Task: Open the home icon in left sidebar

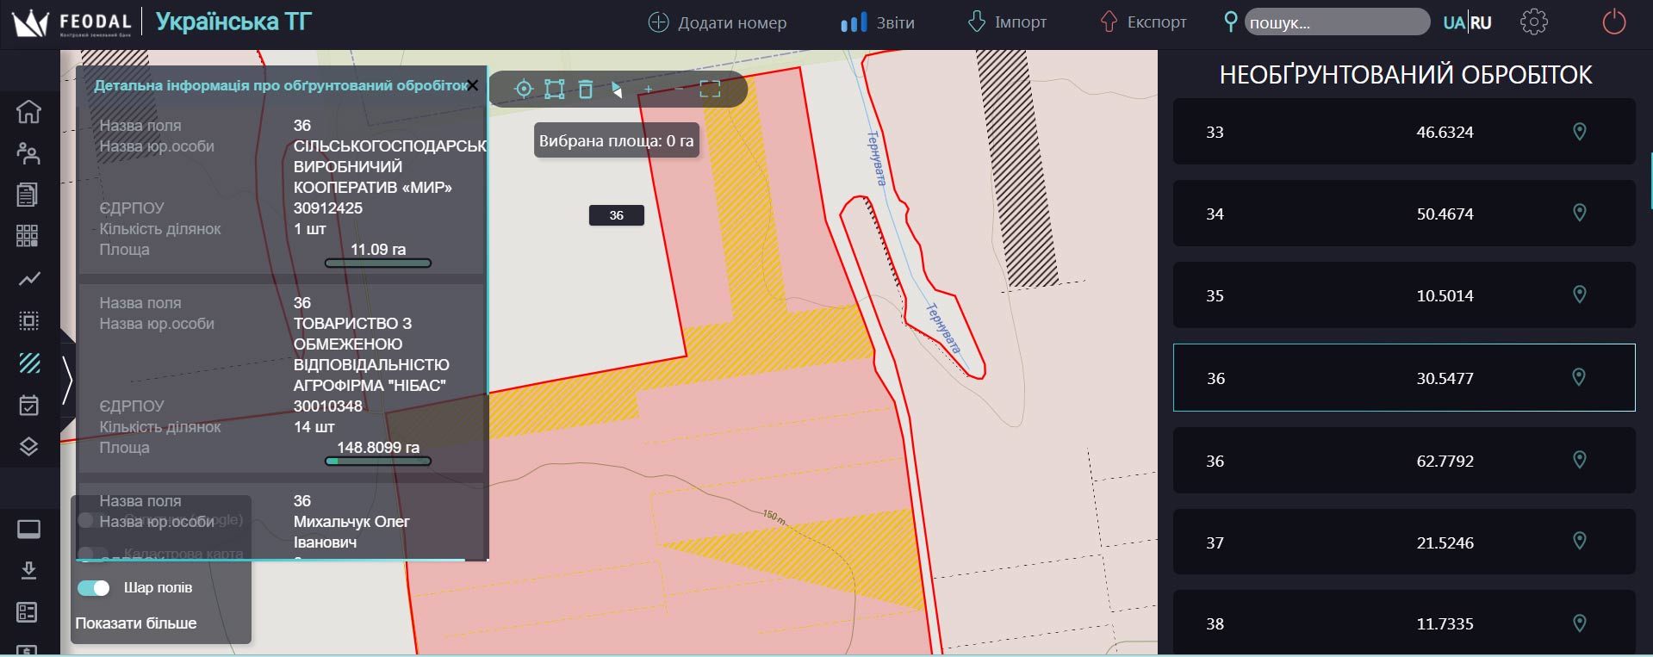Action: click(x=28, y=112)
